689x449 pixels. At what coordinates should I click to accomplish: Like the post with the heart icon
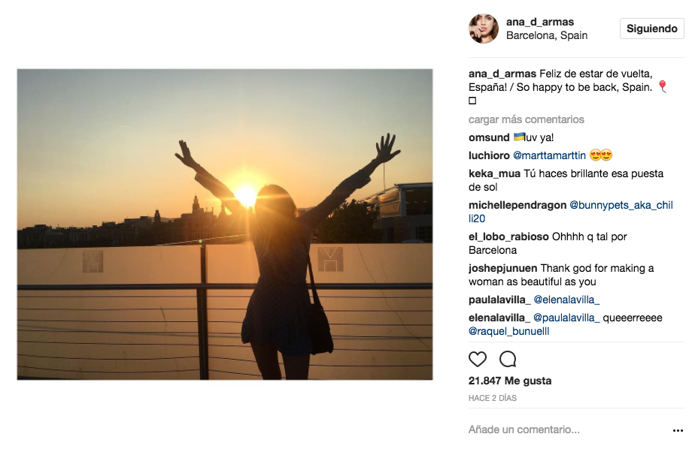(478, 359)
